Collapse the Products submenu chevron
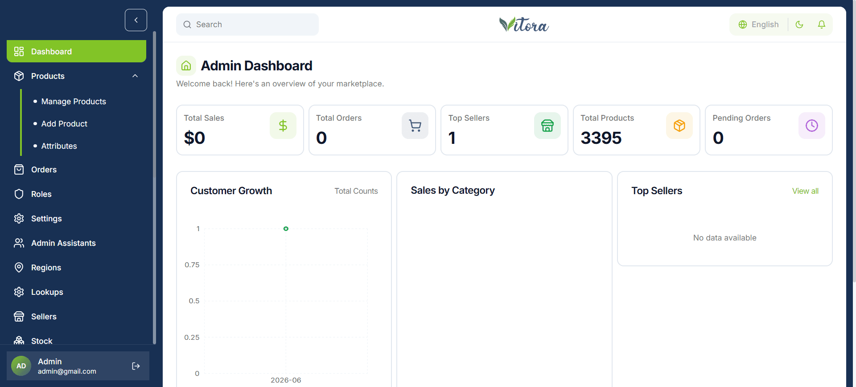856x387 pixels. coord(135,76)
